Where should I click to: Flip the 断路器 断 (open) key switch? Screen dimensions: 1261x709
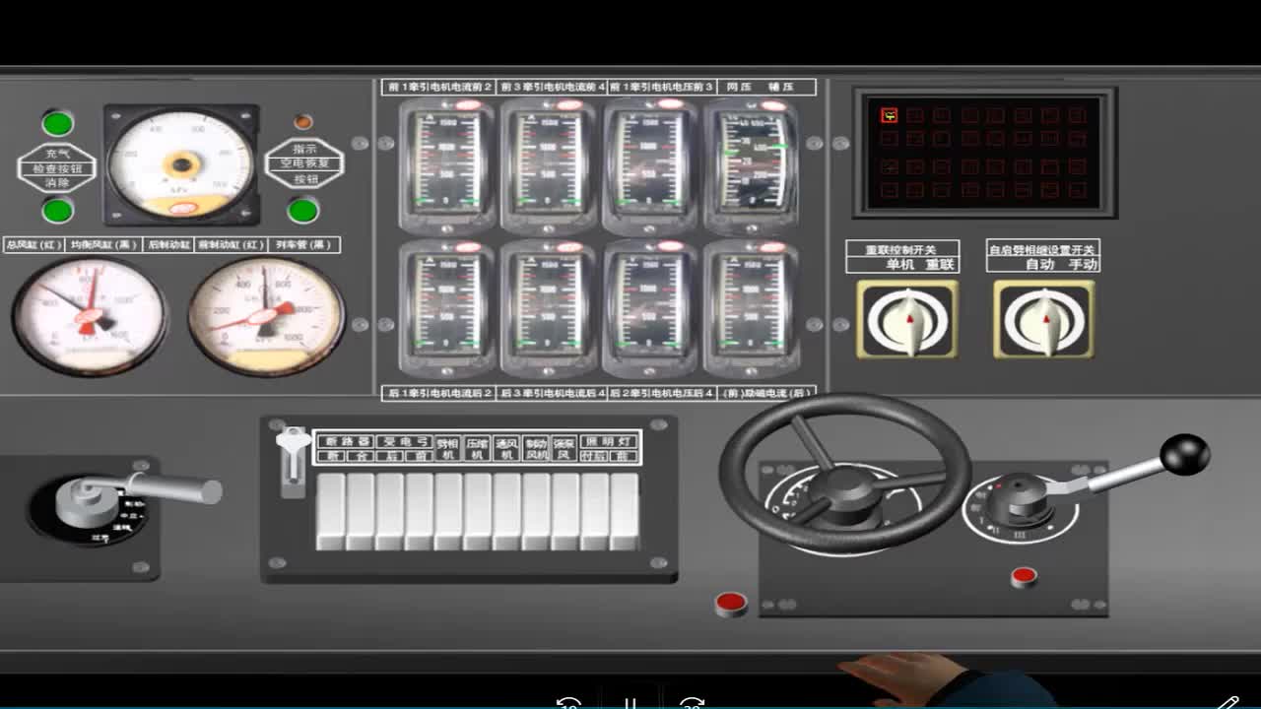pos(331,511)
